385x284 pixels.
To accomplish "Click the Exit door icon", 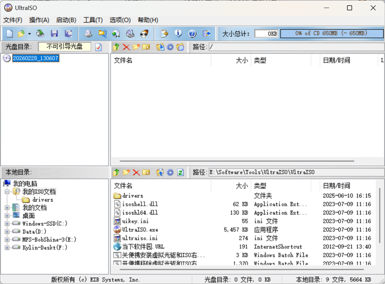I will (206, 33).
